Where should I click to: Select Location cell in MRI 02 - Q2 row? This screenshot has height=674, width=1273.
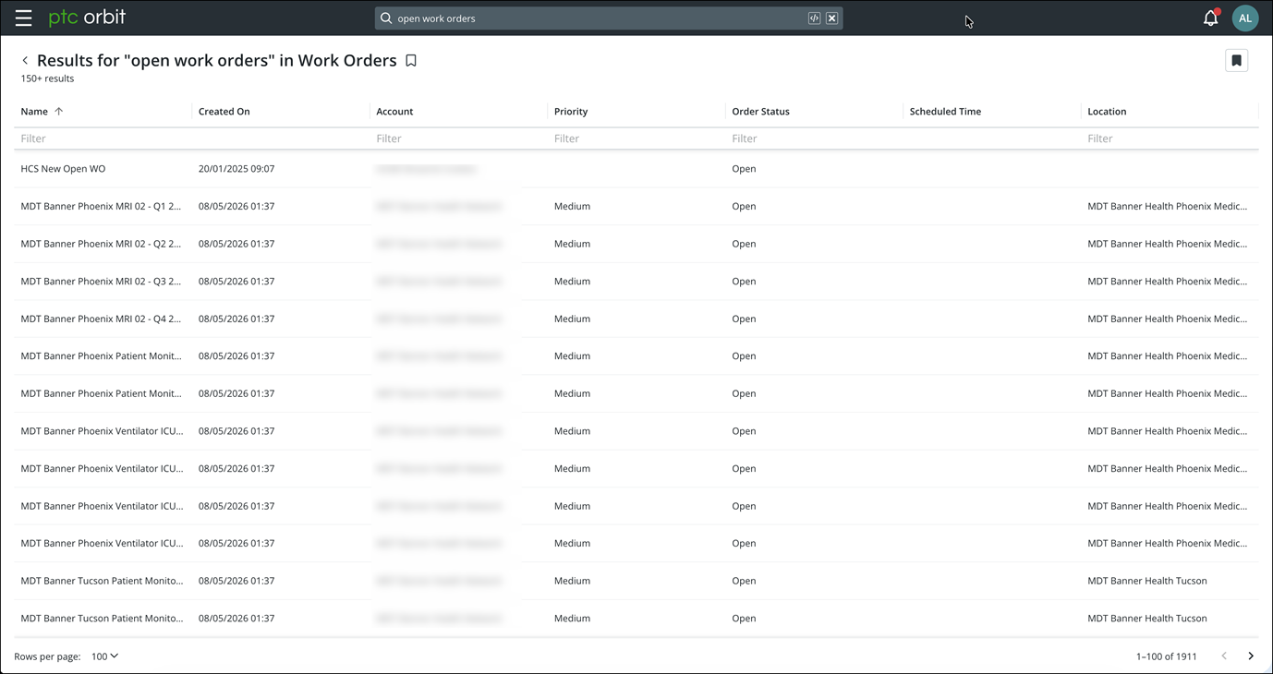click(1167, 244)
